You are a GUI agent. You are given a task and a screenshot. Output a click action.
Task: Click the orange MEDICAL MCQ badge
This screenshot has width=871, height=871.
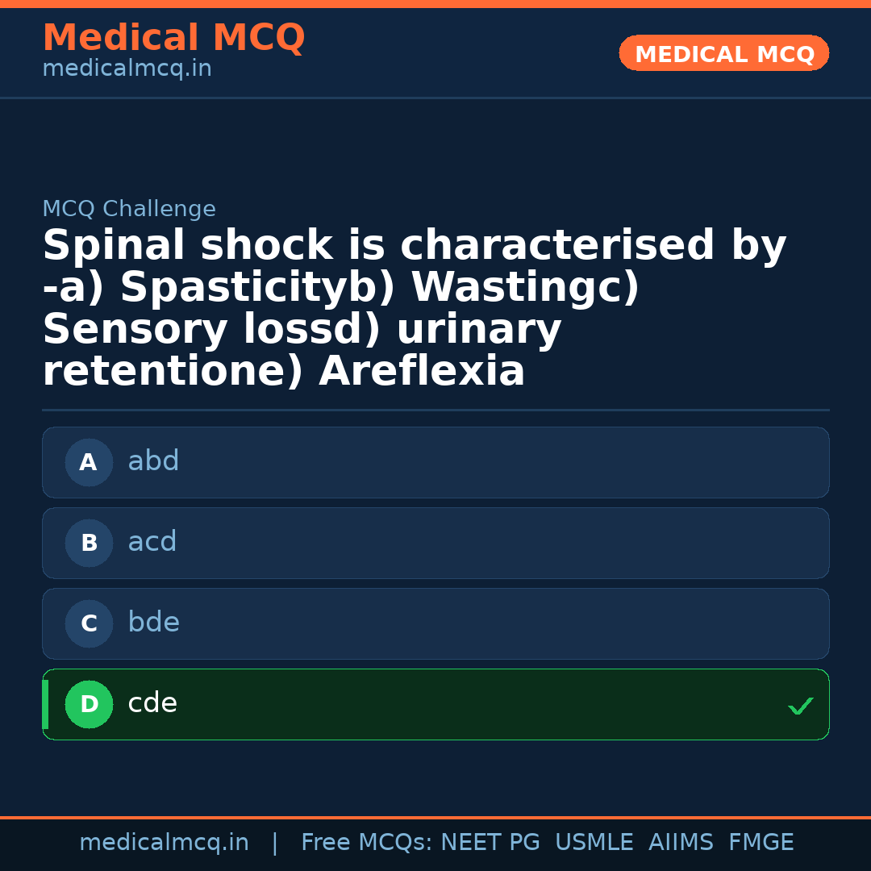click(x=723, y=53)
